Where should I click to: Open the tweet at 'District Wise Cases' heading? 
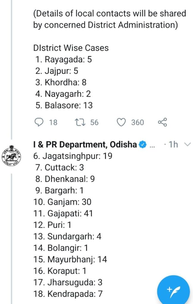click(71, 48)
